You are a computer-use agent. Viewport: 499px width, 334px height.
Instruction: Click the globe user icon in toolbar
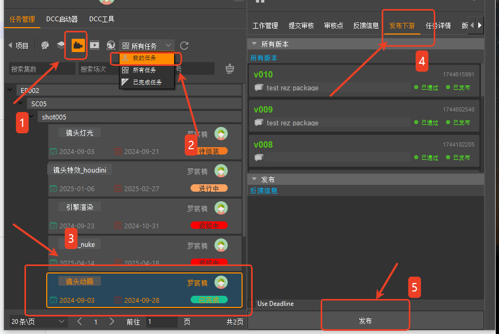[111, 46]
